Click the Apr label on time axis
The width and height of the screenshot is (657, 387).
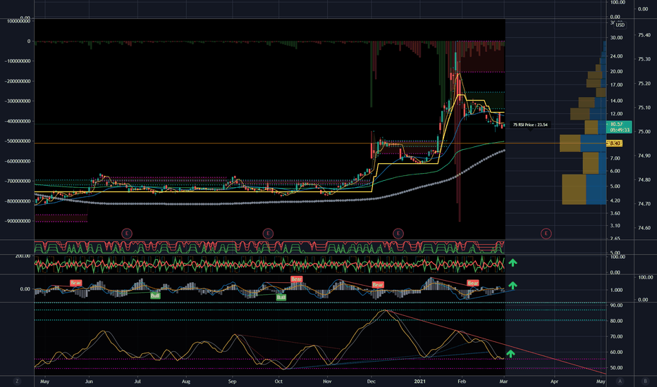click(554, 381)
